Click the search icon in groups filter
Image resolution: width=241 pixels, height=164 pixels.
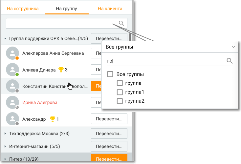point(230,61)
